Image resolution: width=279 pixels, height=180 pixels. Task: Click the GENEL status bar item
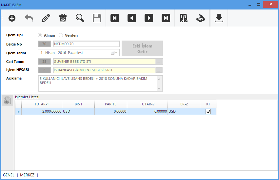(9, 175)
